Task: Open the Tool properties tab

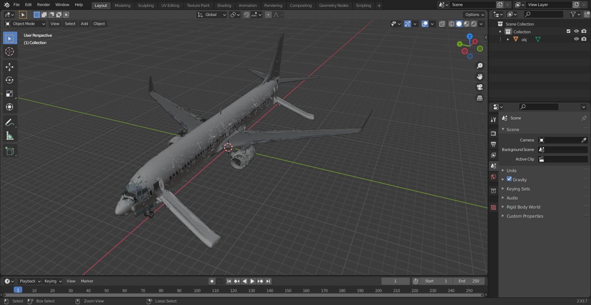Action: tap(493, 119)
